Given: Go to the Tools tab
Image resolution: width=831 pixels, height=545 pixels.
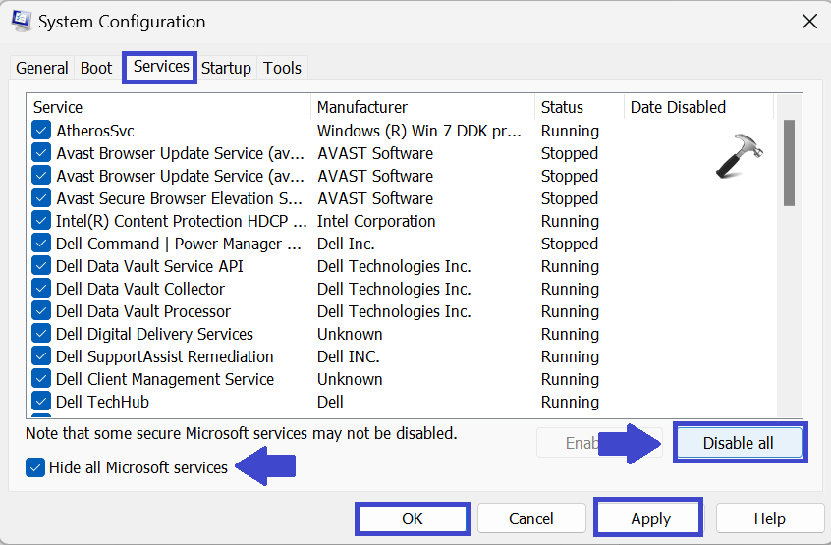Looking at the screenshot, I should tap(282, 68).
